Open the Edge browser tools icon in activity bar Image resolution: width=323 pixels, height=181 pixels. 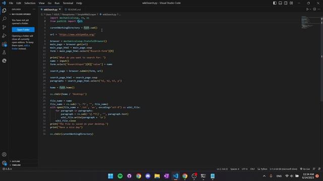pyautogui.click(x=4, y=61)
